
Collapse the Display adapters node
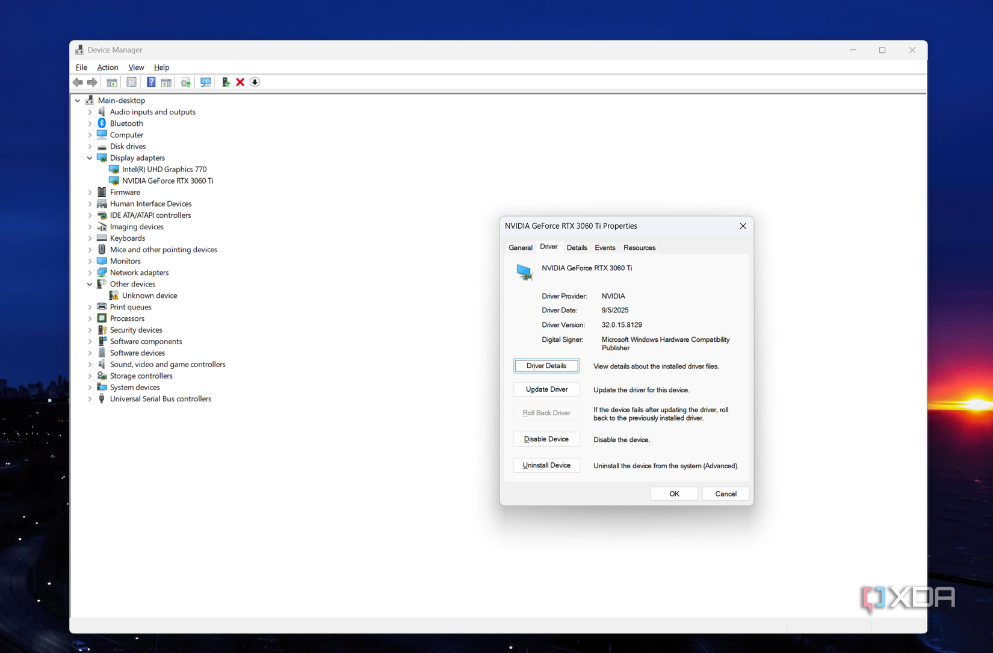pos(90,158)
